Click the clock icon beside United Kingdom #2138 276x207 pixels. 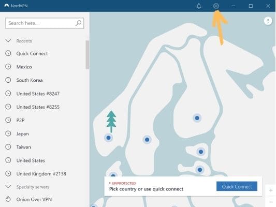click(x=8, y=173)
